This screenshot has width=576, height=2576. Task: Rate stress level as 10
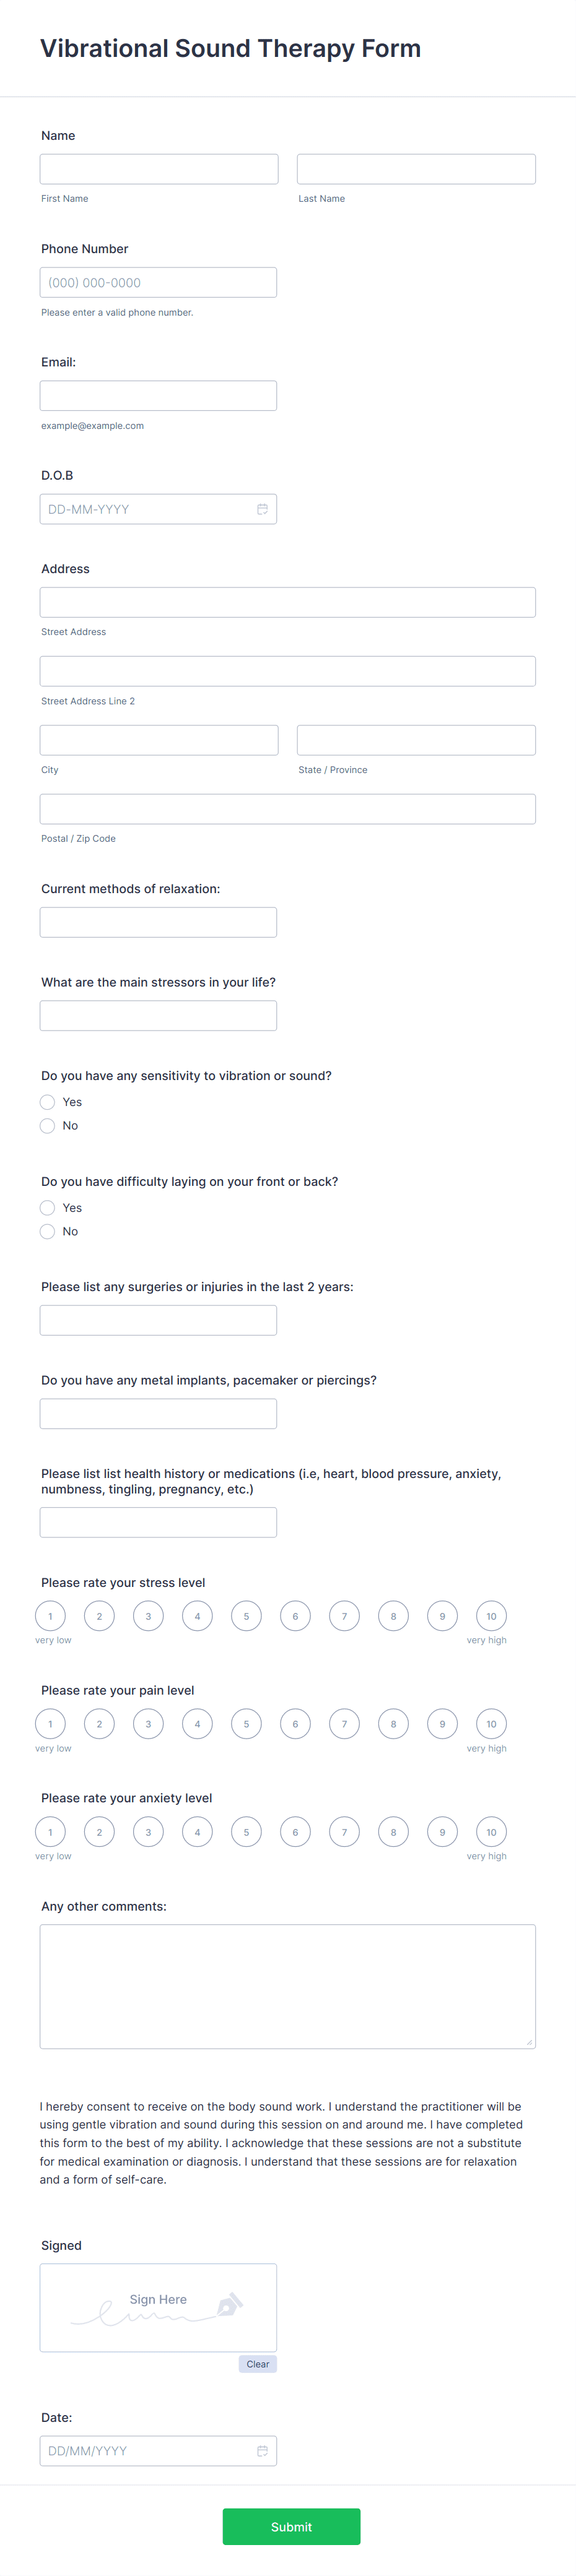click(x=491, y=1615)
